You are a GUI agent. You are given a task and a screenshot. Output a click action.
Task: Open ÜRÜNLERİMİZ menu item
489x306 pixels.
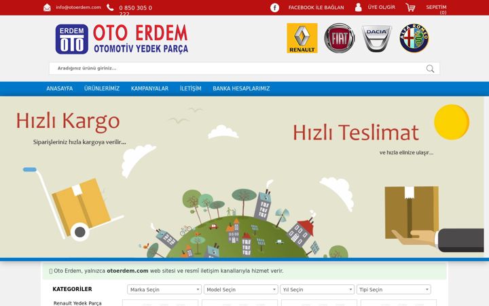coord(102,88)
